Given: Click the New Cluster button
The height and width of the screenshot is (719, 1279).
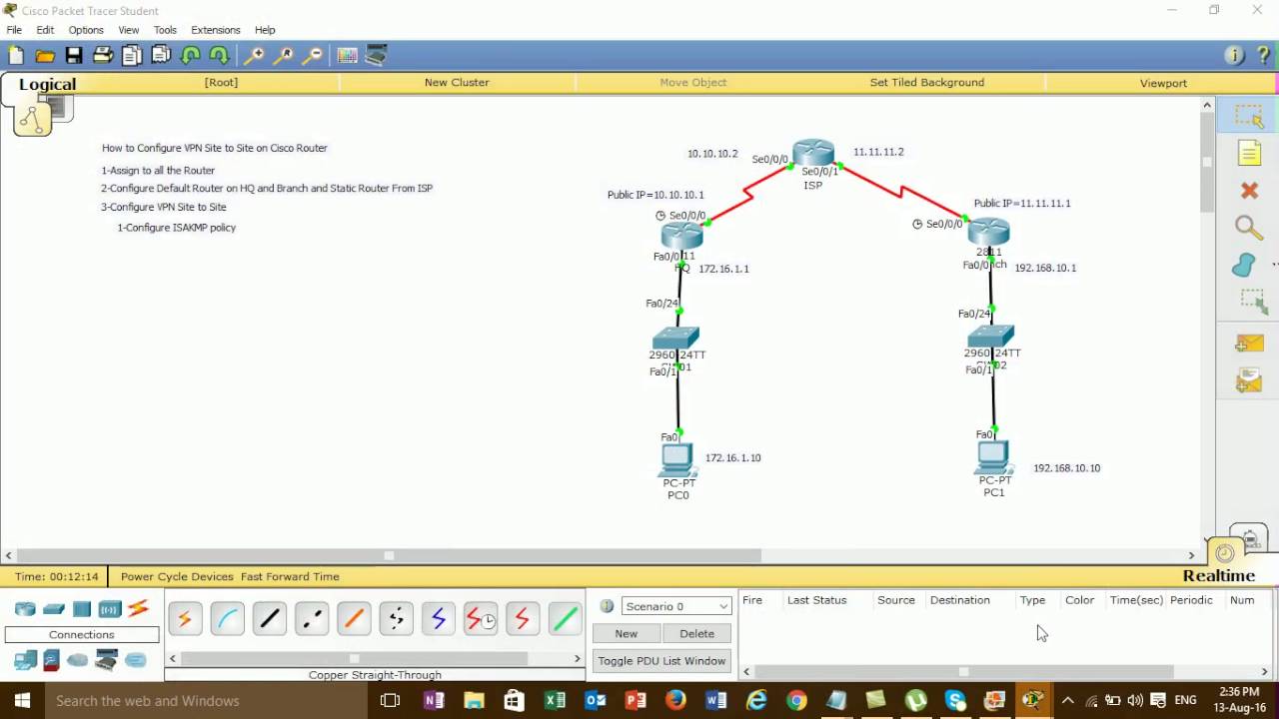Looking at the screenshot, I should pyautogui.click(x=457, y=83).
